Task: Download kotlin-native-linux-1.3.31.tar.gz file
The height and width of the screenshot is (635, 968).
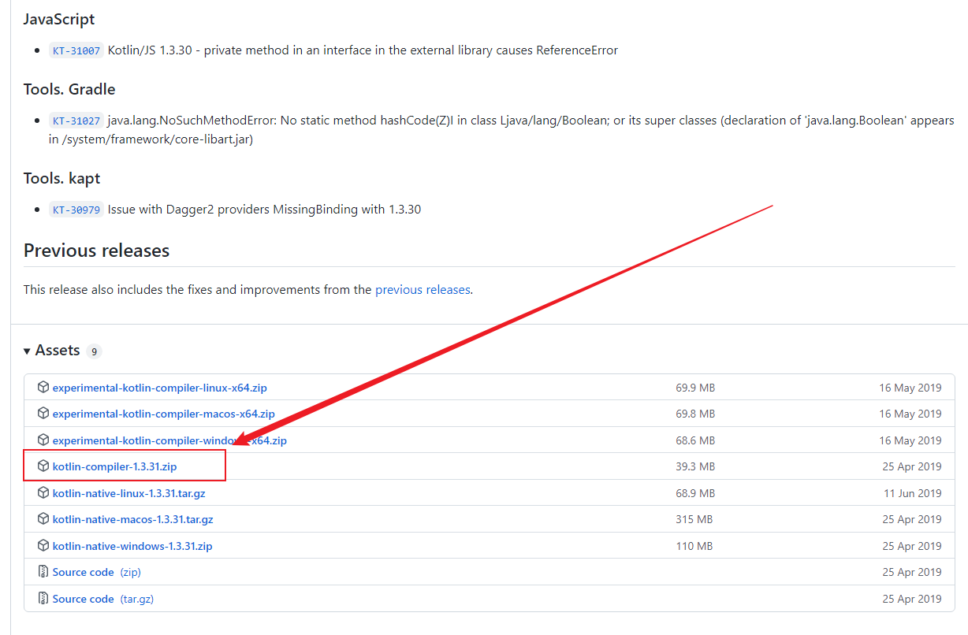Action: (x=128, y=493)
